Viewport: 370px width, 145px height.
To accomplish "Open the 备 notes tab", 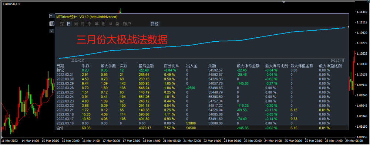I will click(117, 24).
